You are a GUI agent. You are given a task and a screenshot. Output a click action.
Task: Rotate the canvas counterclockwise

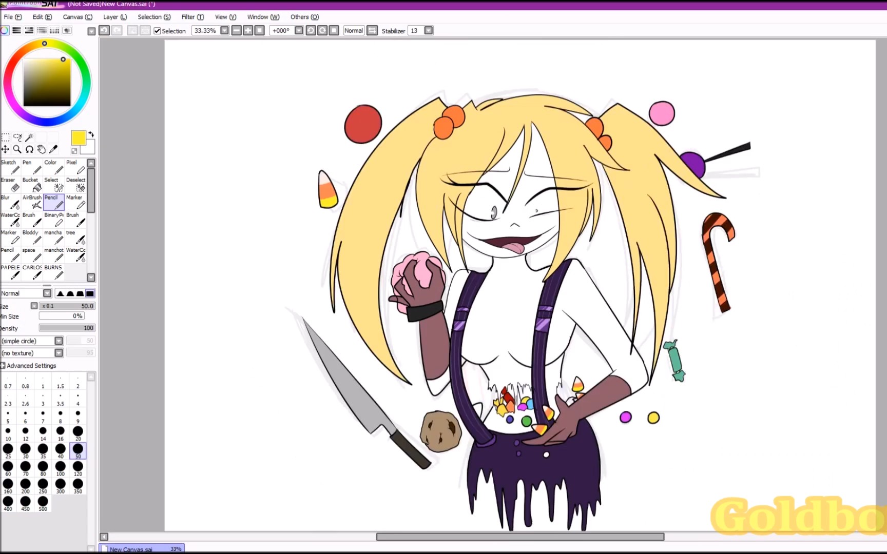tap(311, 31)
